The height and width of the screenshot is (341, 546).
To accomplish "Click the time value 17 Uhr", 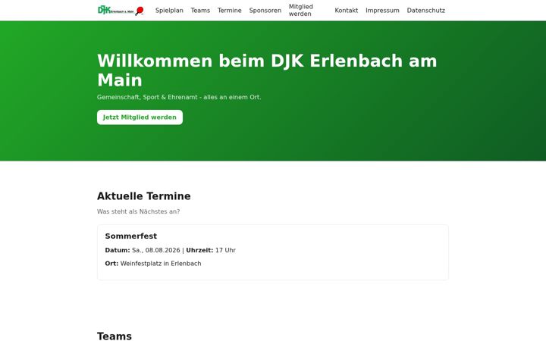I will point(225,250).
